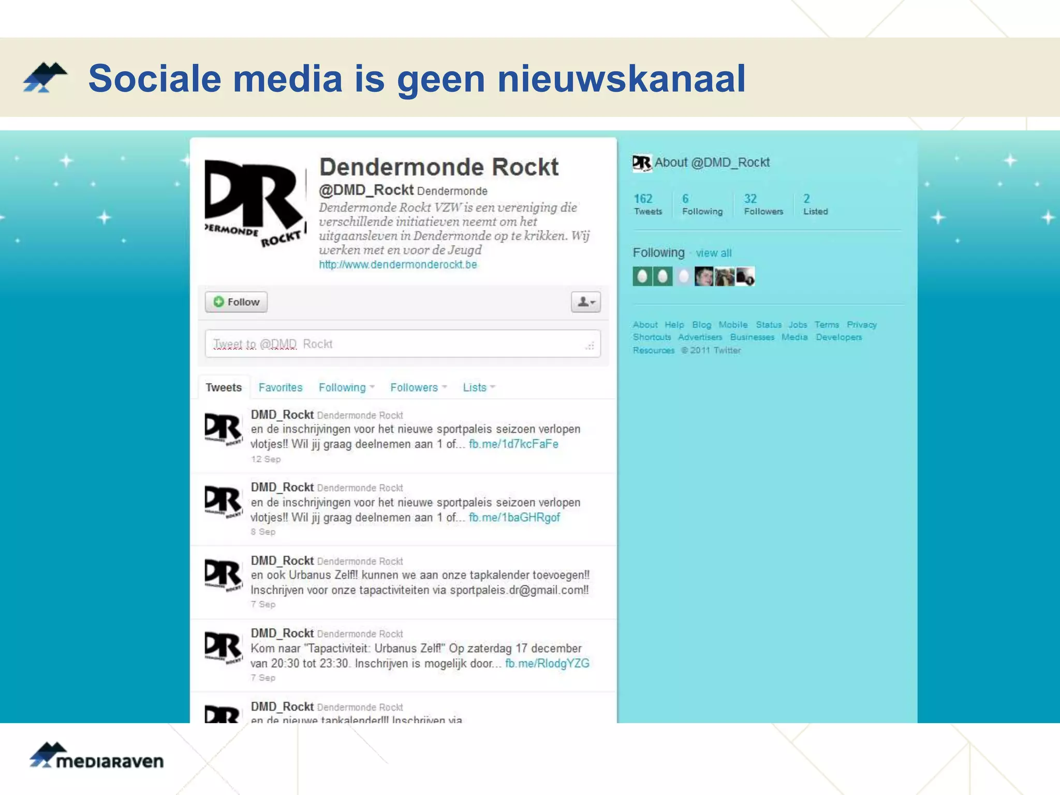Click the green Follow button

point(236,302)
